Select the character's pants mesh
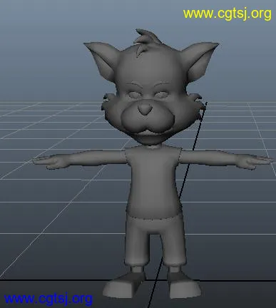Image resolution: width=276 pixels, height=308 pixels. tap(155, 240)
